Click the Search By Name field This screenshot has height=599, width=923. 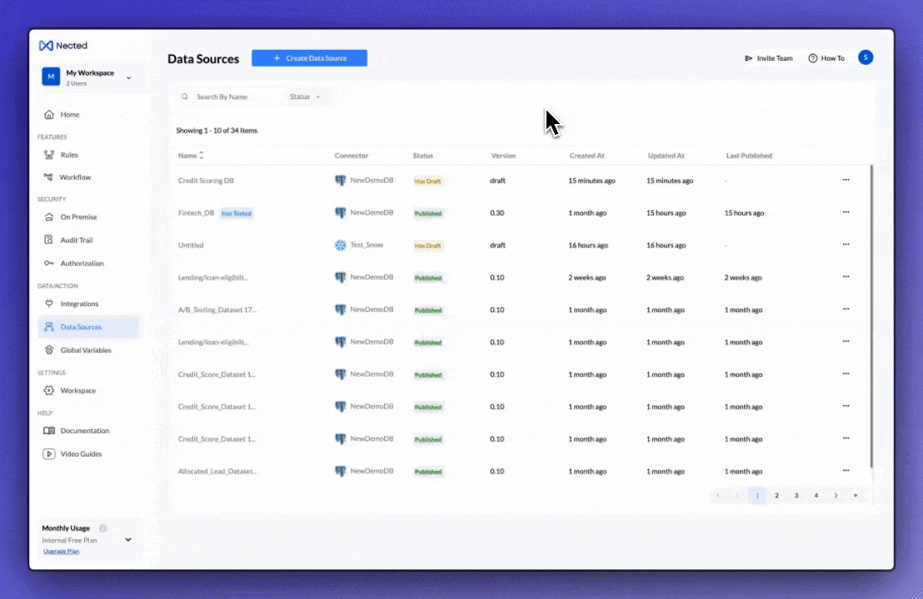237,97
